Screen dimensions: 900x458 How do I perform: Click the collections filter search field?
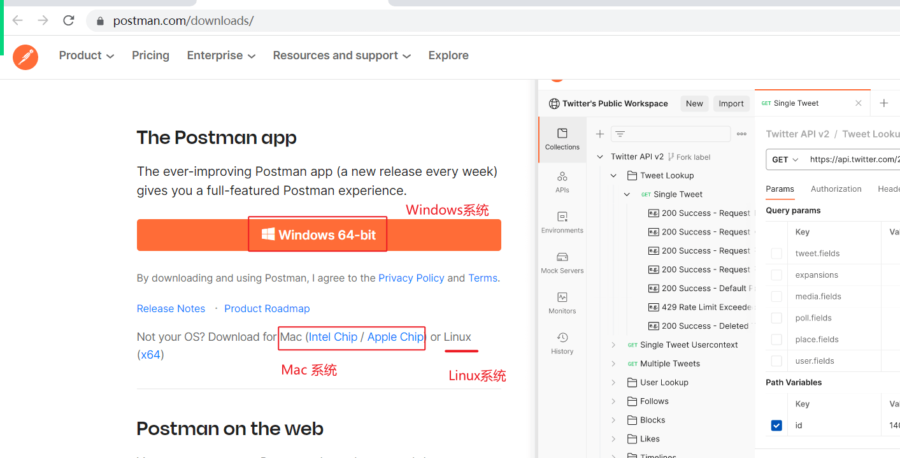671,134
